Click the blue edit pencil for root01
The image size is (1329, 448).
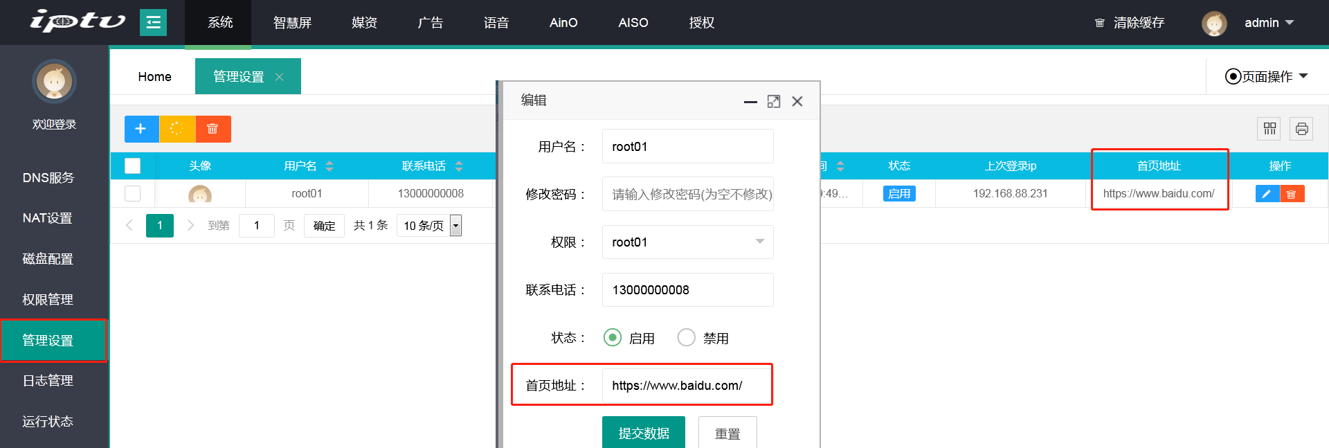tap(1267, 194)
